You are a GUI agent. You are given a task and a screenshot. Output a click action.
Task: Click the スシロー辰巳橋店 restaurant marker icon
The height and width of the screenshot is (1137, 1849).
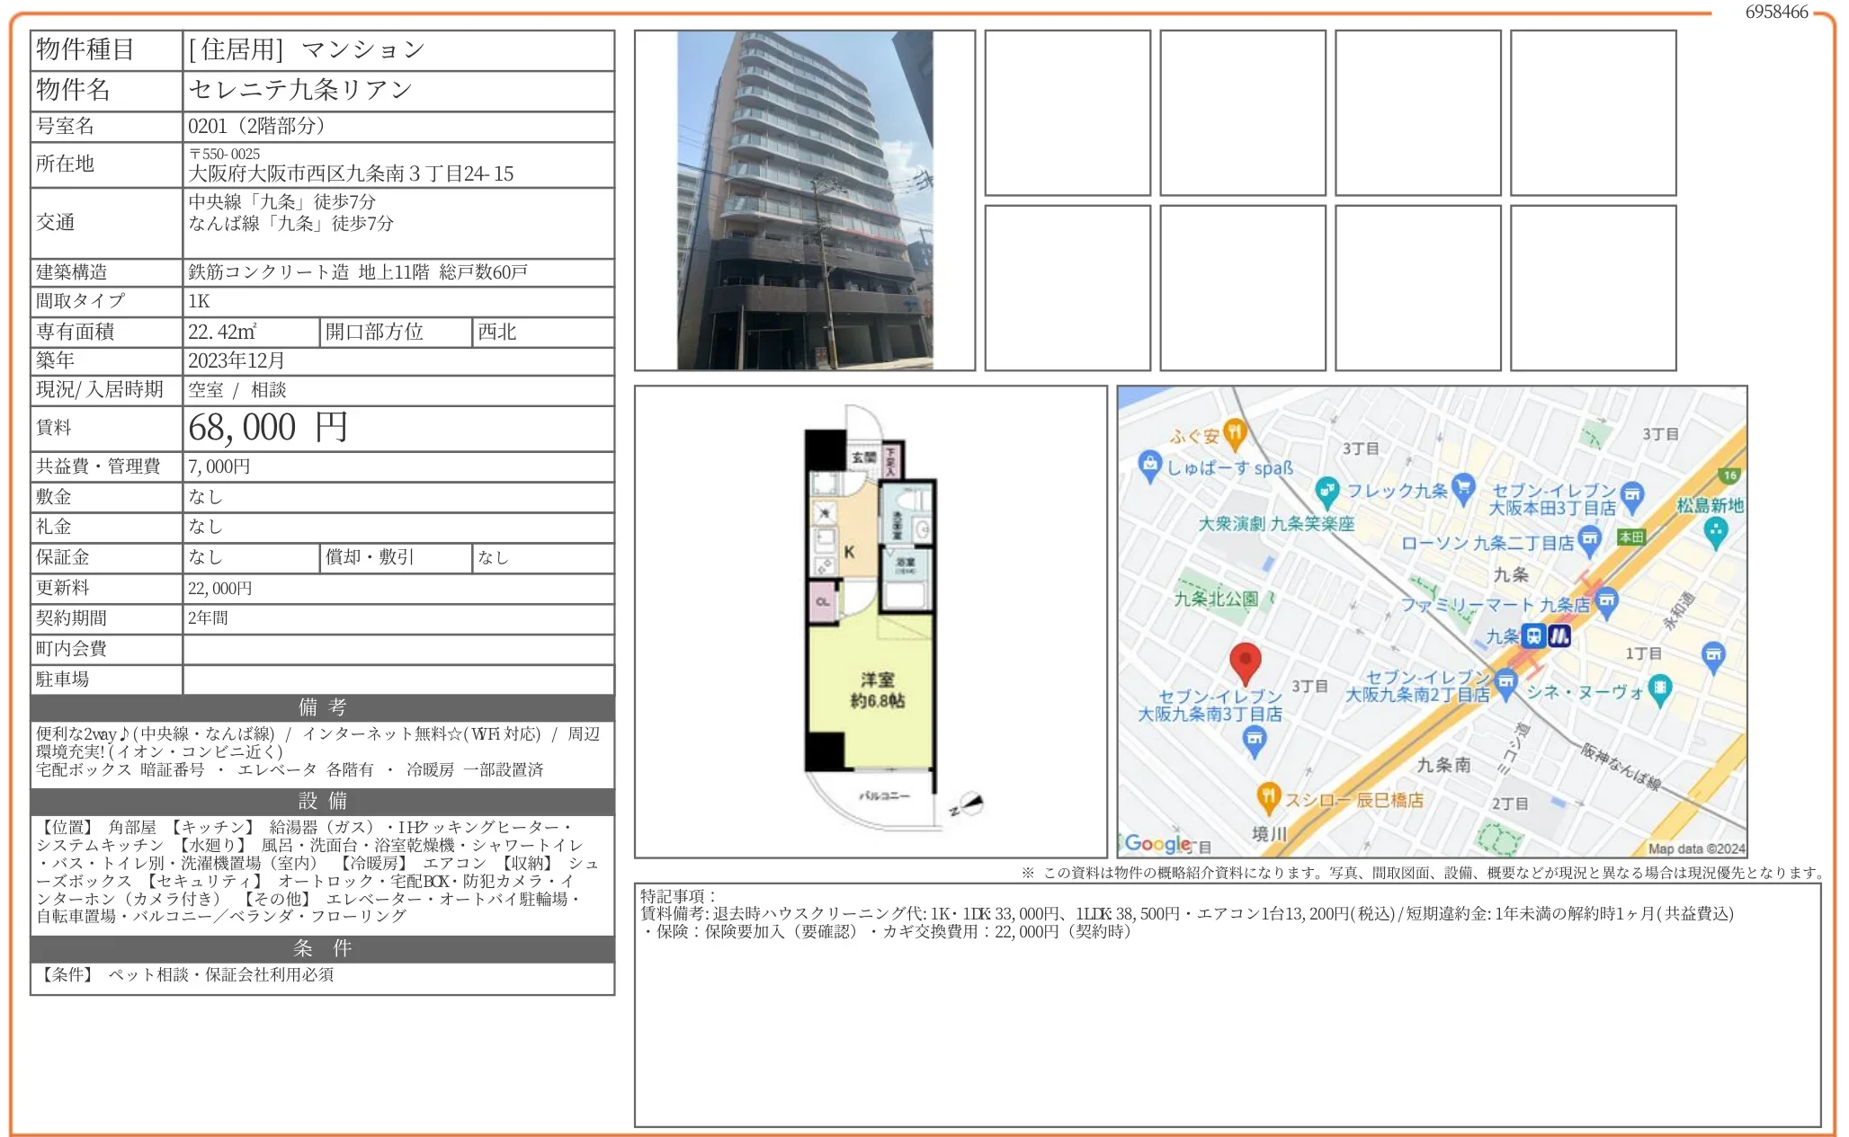tap(1267, 796)
